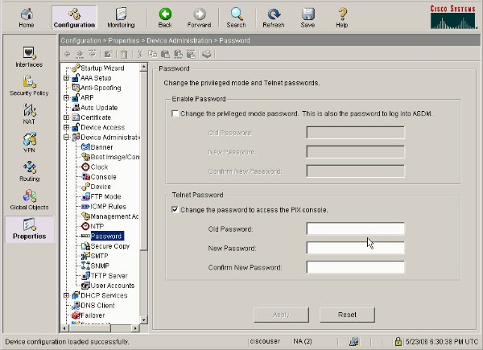Screen dimensions: 483x350
Task: Open DNS Client tree item
Action: pos(97,306)
